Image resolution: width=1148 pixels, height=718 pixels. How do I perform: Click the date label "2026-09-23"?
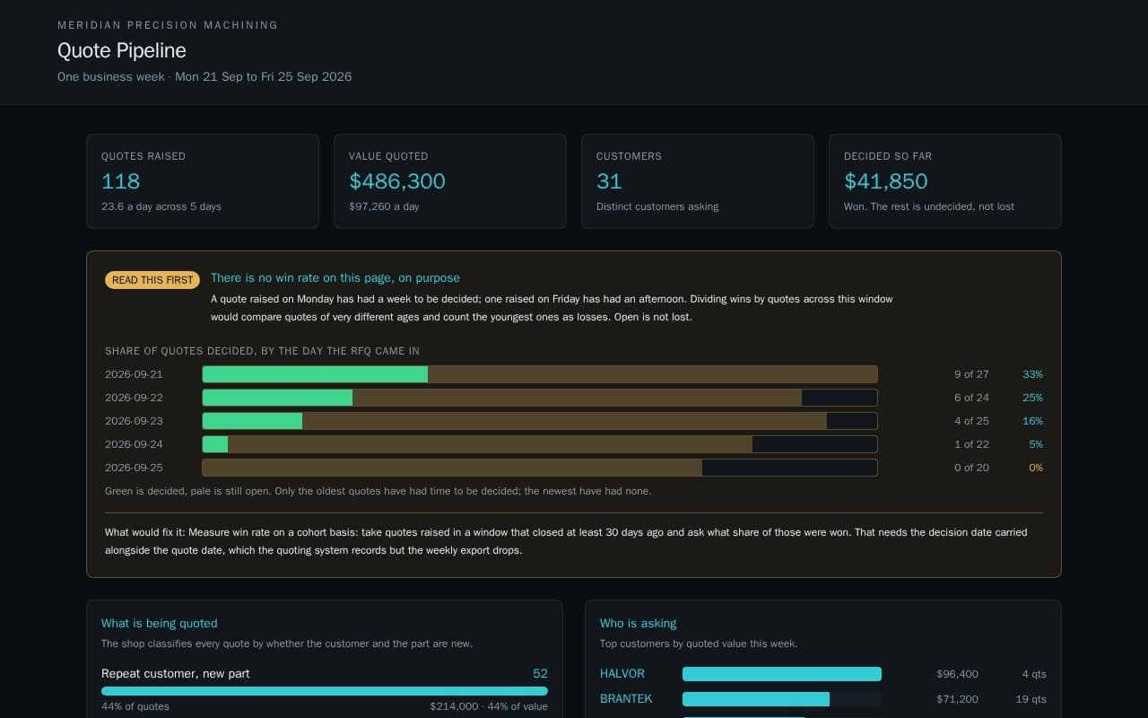pyautogui.click(x=134, y=421)
